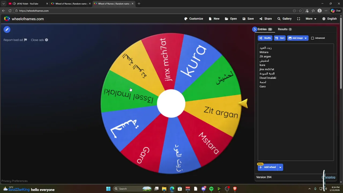Open Copilot Chat button
This screenshot has width=343, height=193.
[335, 11]
